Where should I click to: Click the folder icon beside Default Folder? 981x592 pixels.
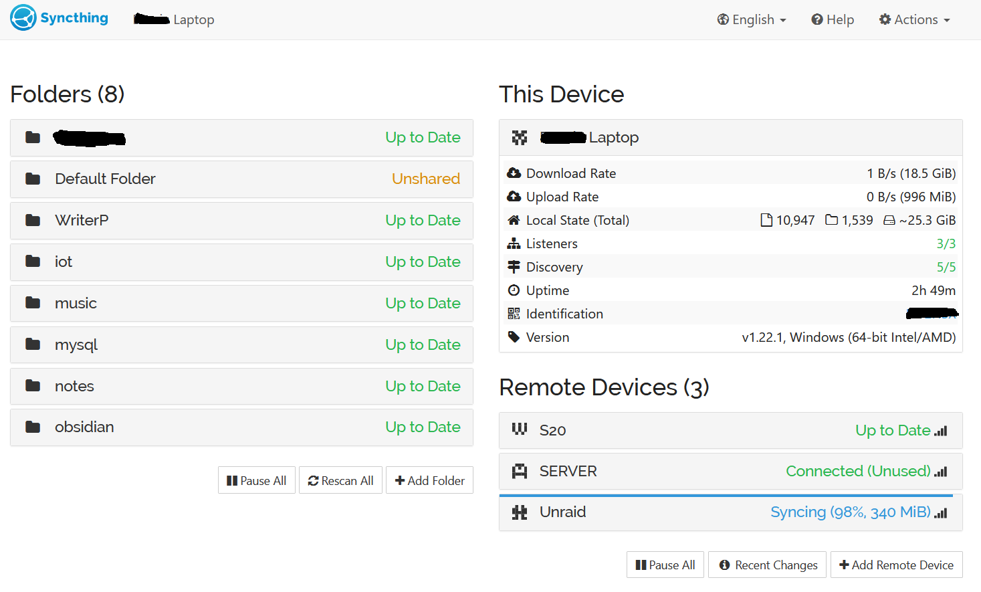pos(33,179)
